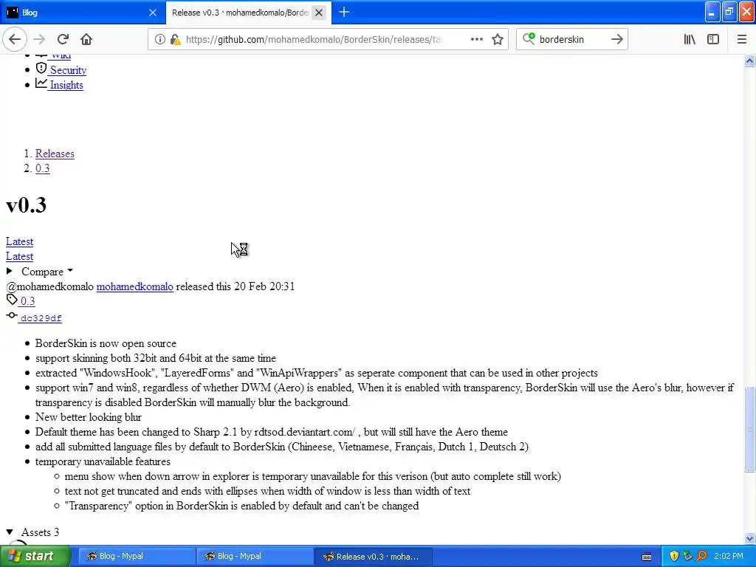This screenshot has width=756, height=567.
Task: Click the lock warning connection icon
Action: [x=176, y=40]
